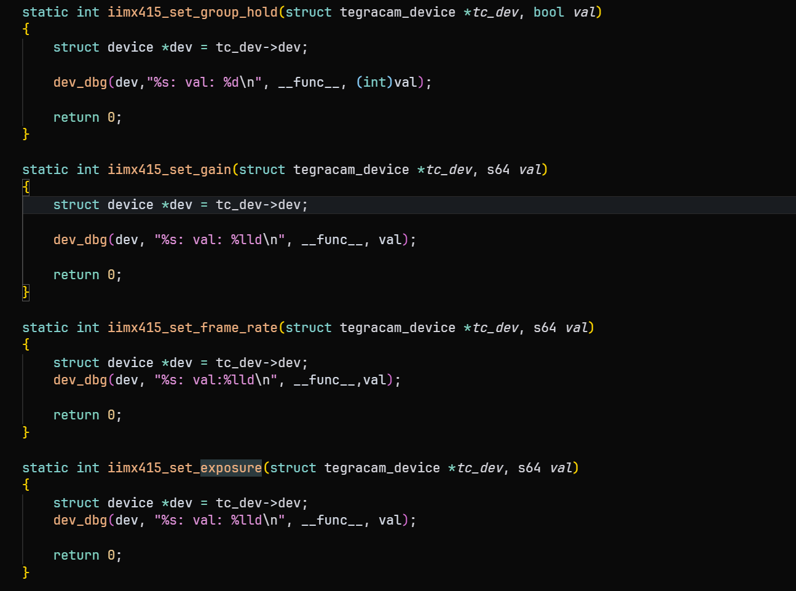Click tegracam_device in set_gain signature
796x591 pixels.
click(x=351, y=170)
